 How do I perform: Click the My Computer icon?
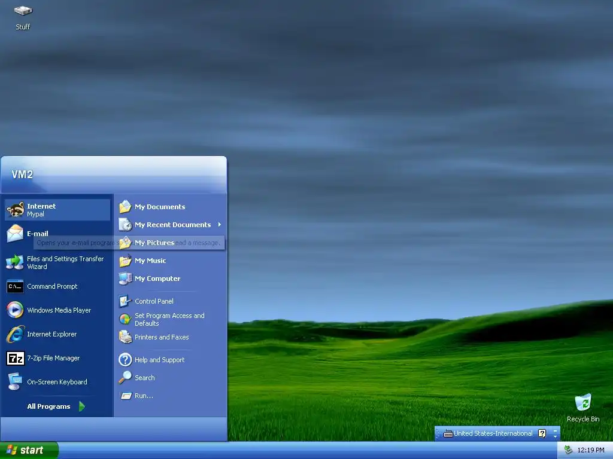click(125, 279)
